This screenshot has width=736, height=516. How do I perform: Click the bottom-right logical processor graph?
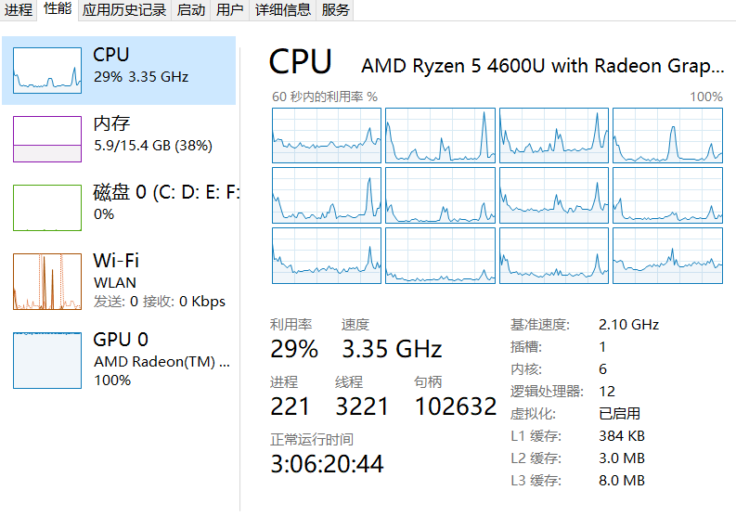click(667, 255)
